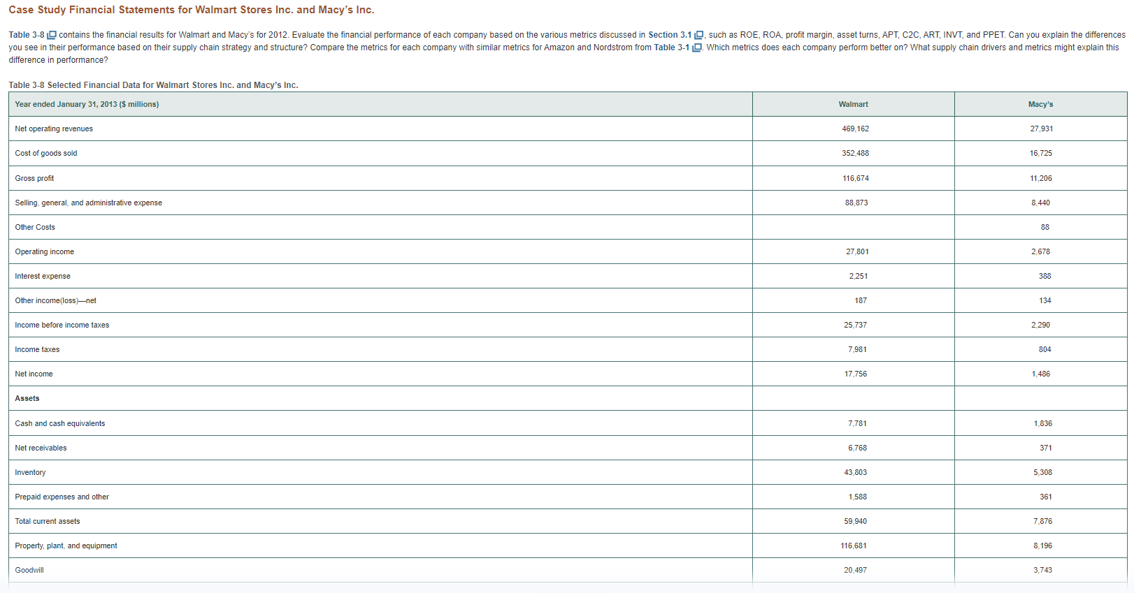
Task: Select Walmart other income value 187
Action: click(x=861, y=300)
